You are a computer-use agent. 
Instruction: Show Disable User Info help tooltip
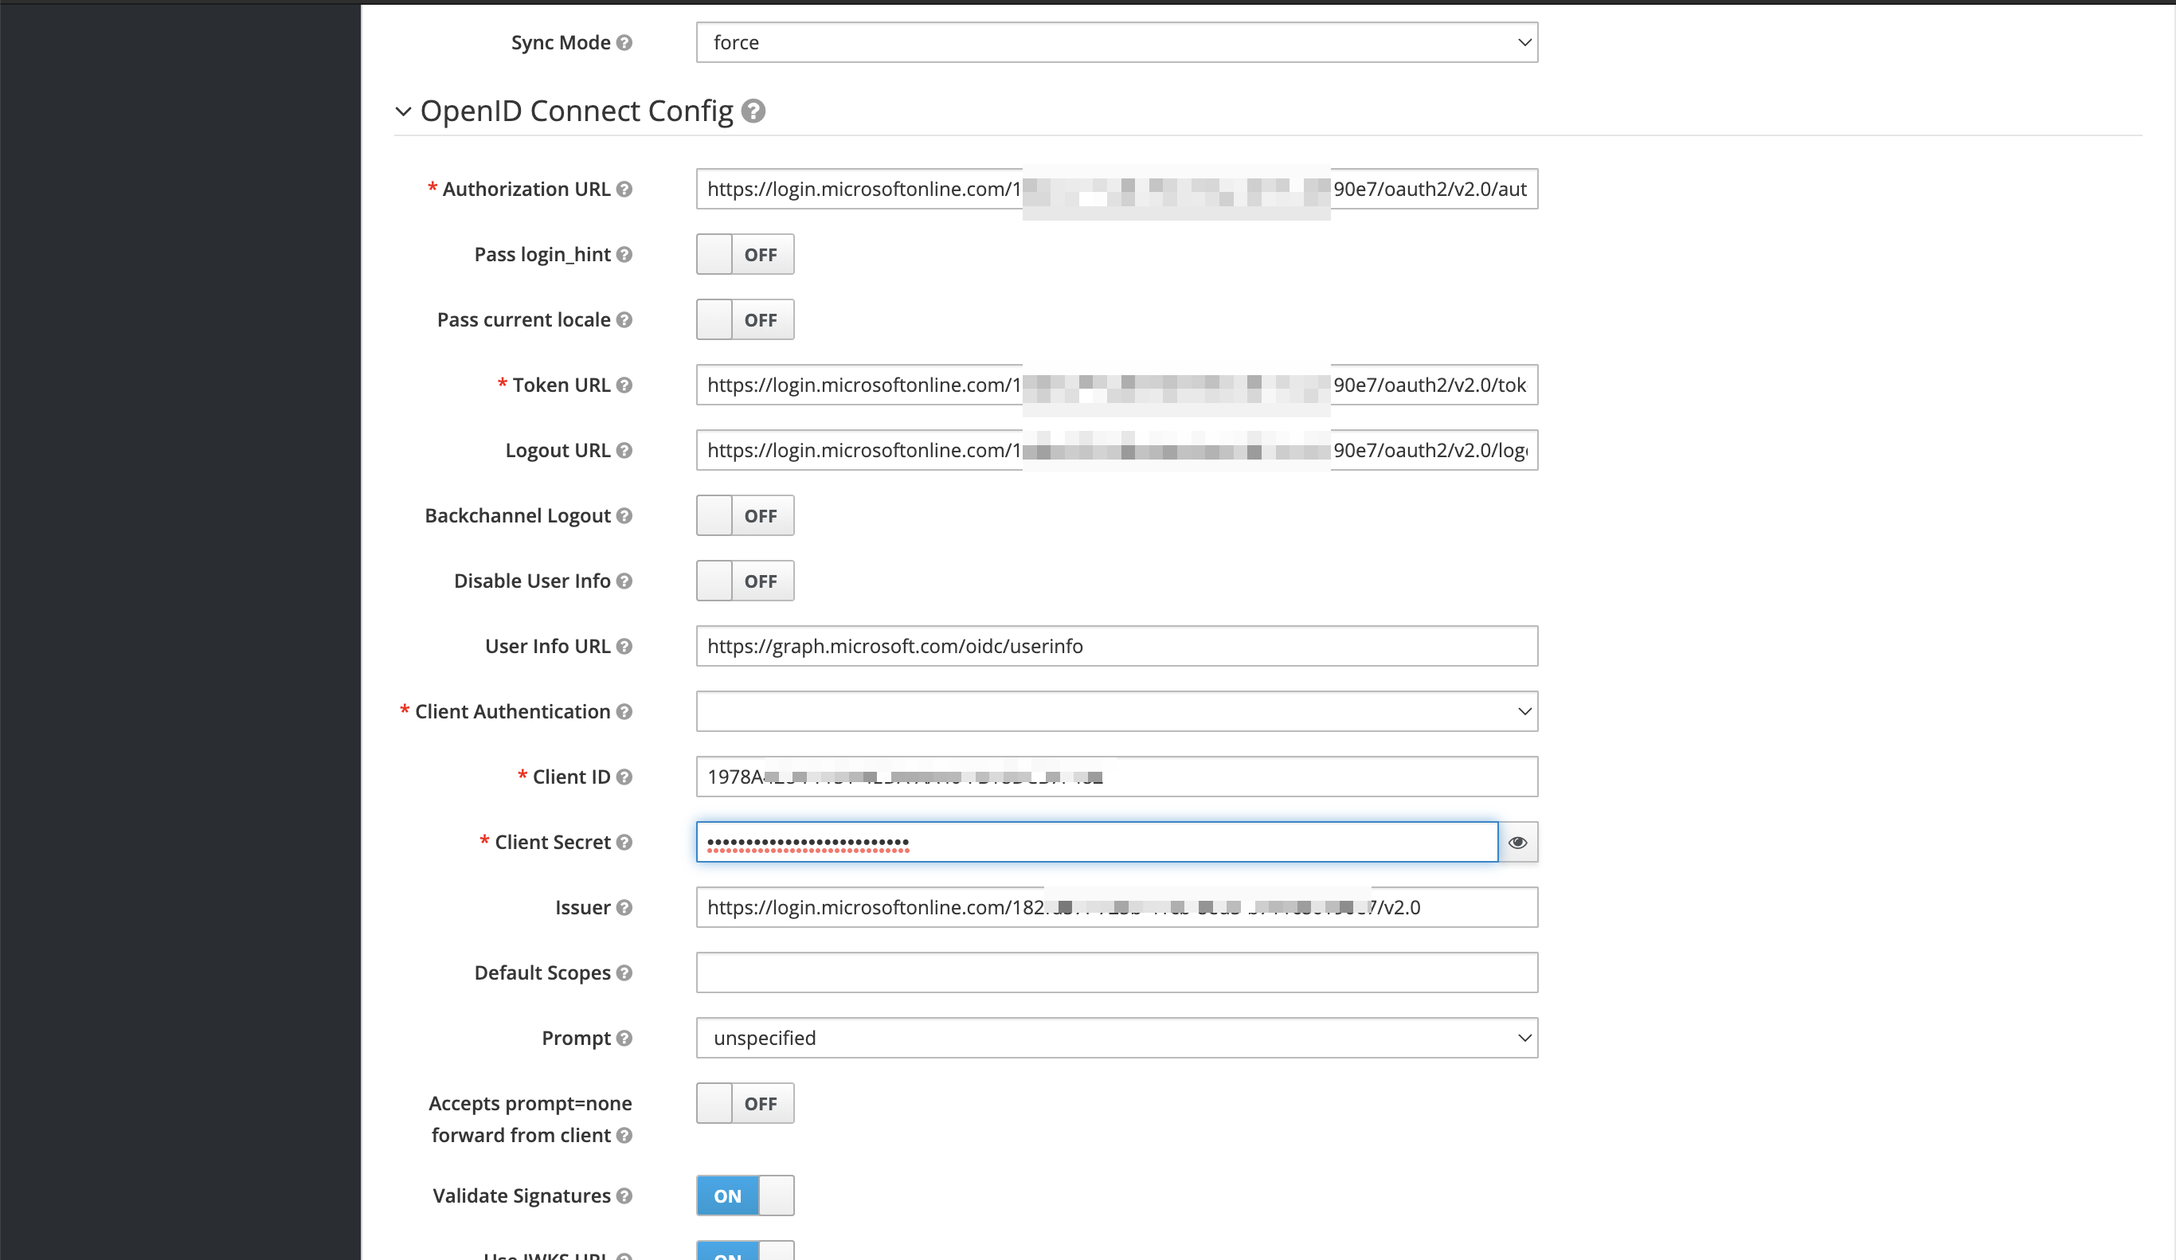(x=624, y=581)
